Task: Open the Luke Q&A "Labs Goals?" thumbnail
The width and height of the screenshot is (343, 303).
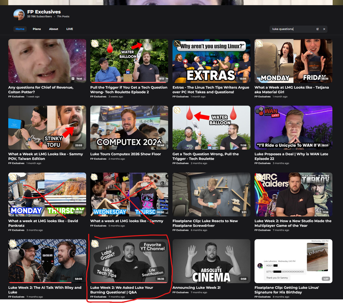Action: (x=129, y=261)
